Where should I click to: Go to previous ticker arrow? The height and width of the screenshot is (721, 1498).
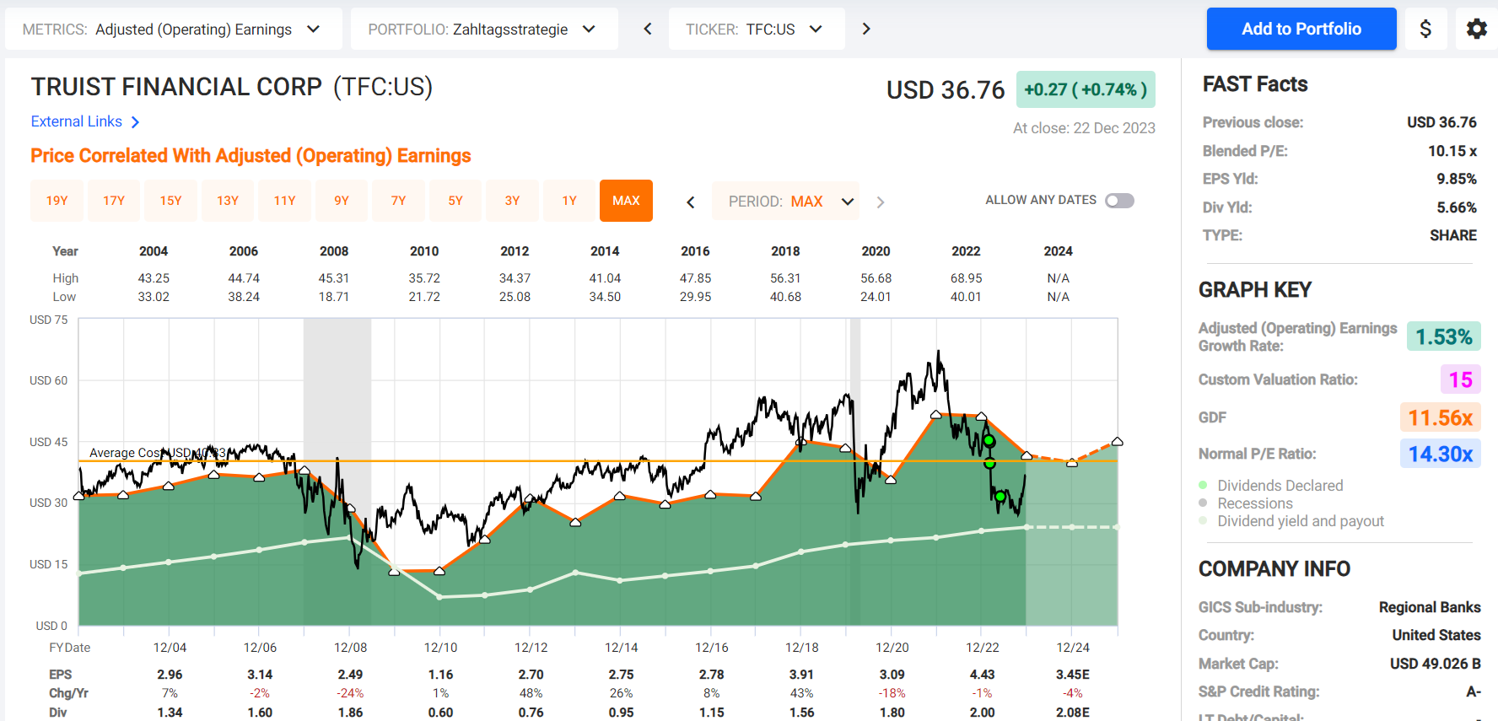648,29
